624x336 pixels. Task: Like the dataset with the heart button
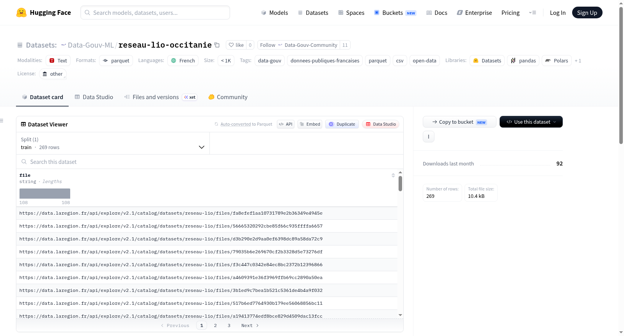click(x=236, y=45)
